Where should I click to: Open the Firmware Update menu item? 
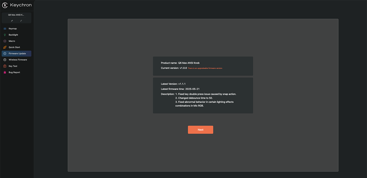(x=17, y=54)
